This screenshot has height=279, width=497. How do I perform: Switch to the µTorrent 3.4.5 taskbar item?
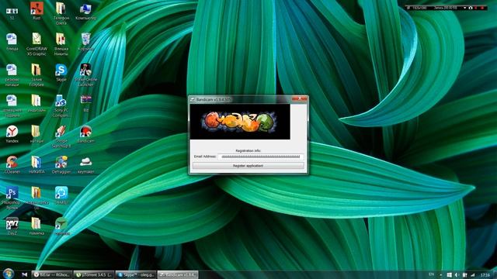coord(93,275)
